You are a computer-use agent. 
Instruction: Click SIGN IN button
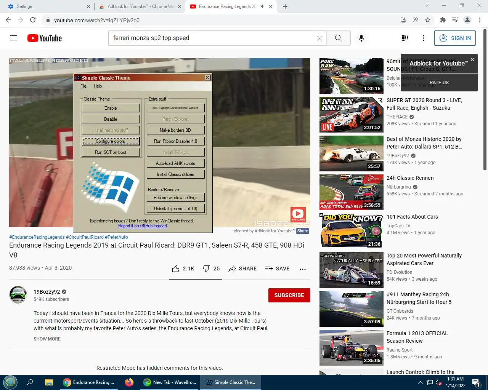coord(455,38)
